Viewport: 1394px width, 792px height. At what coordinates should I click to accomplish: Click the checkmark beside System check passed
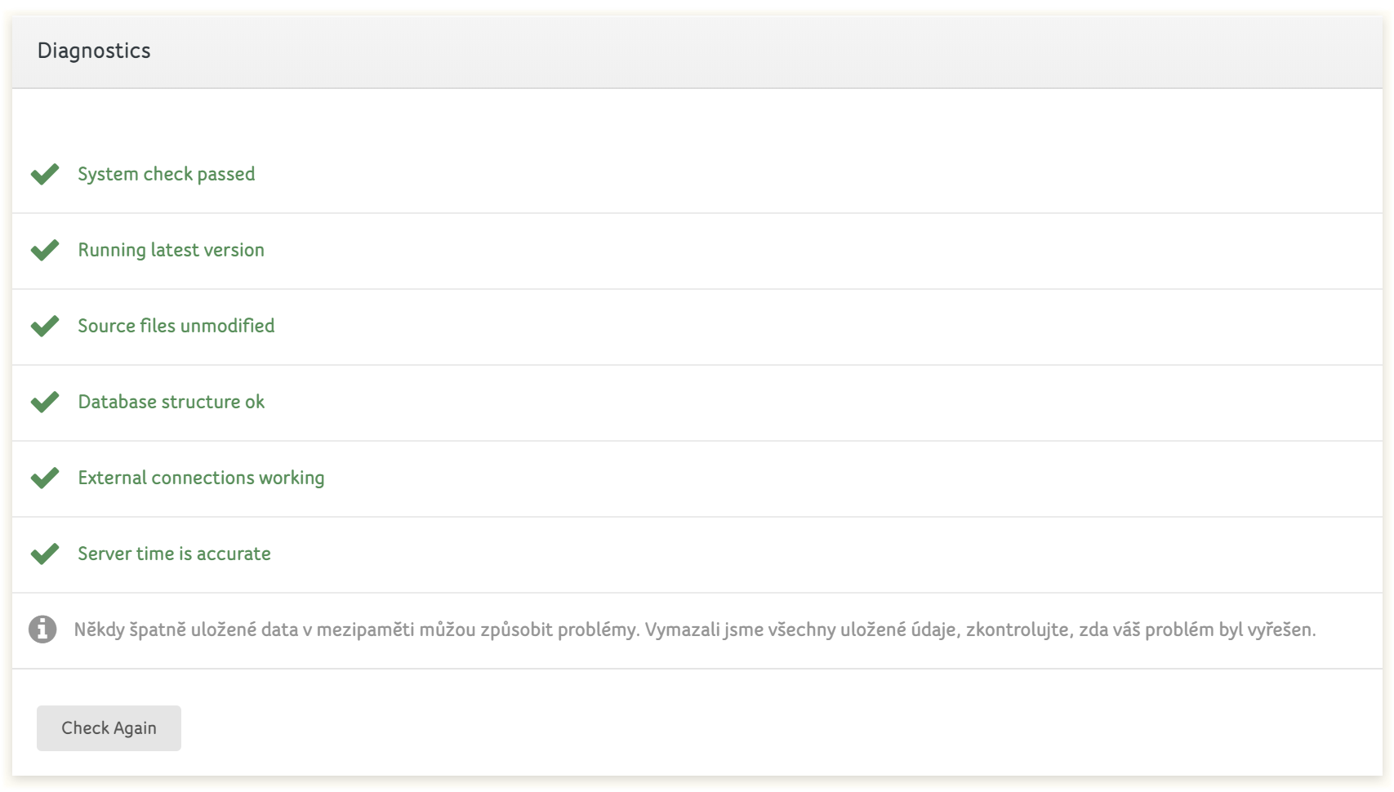45,174
